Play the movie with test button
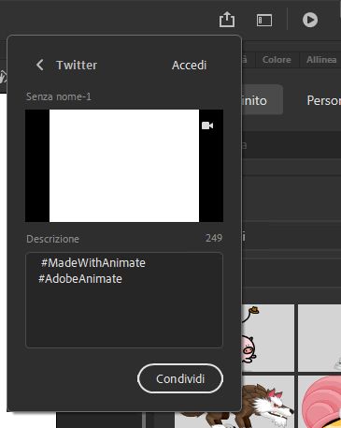 310,20
